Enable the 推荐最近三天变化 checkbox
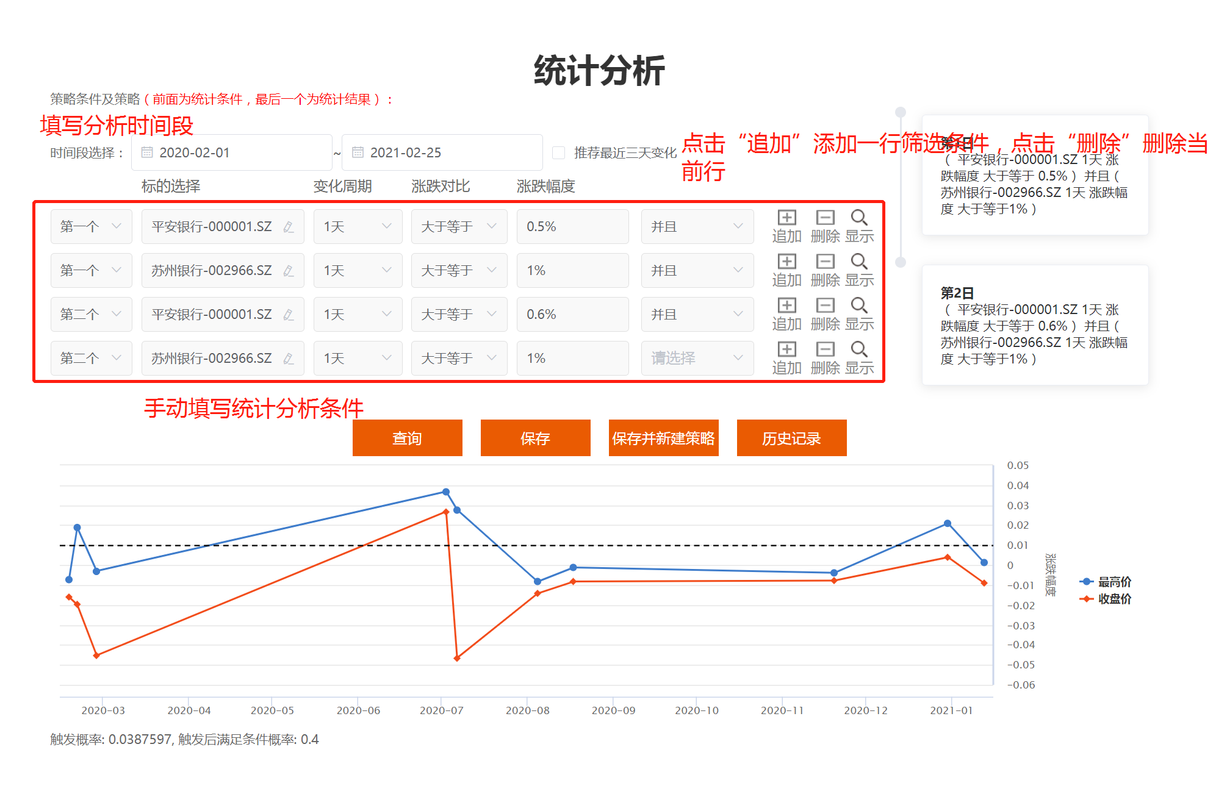This screenshot has height=794, width=1227. coord(558,152)
